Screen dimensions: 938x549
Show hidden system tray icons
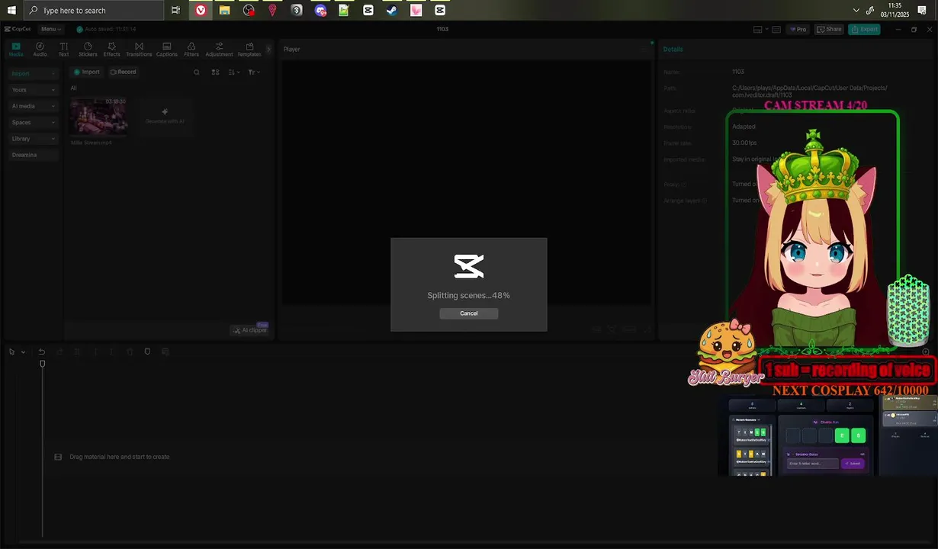(856, 10)
